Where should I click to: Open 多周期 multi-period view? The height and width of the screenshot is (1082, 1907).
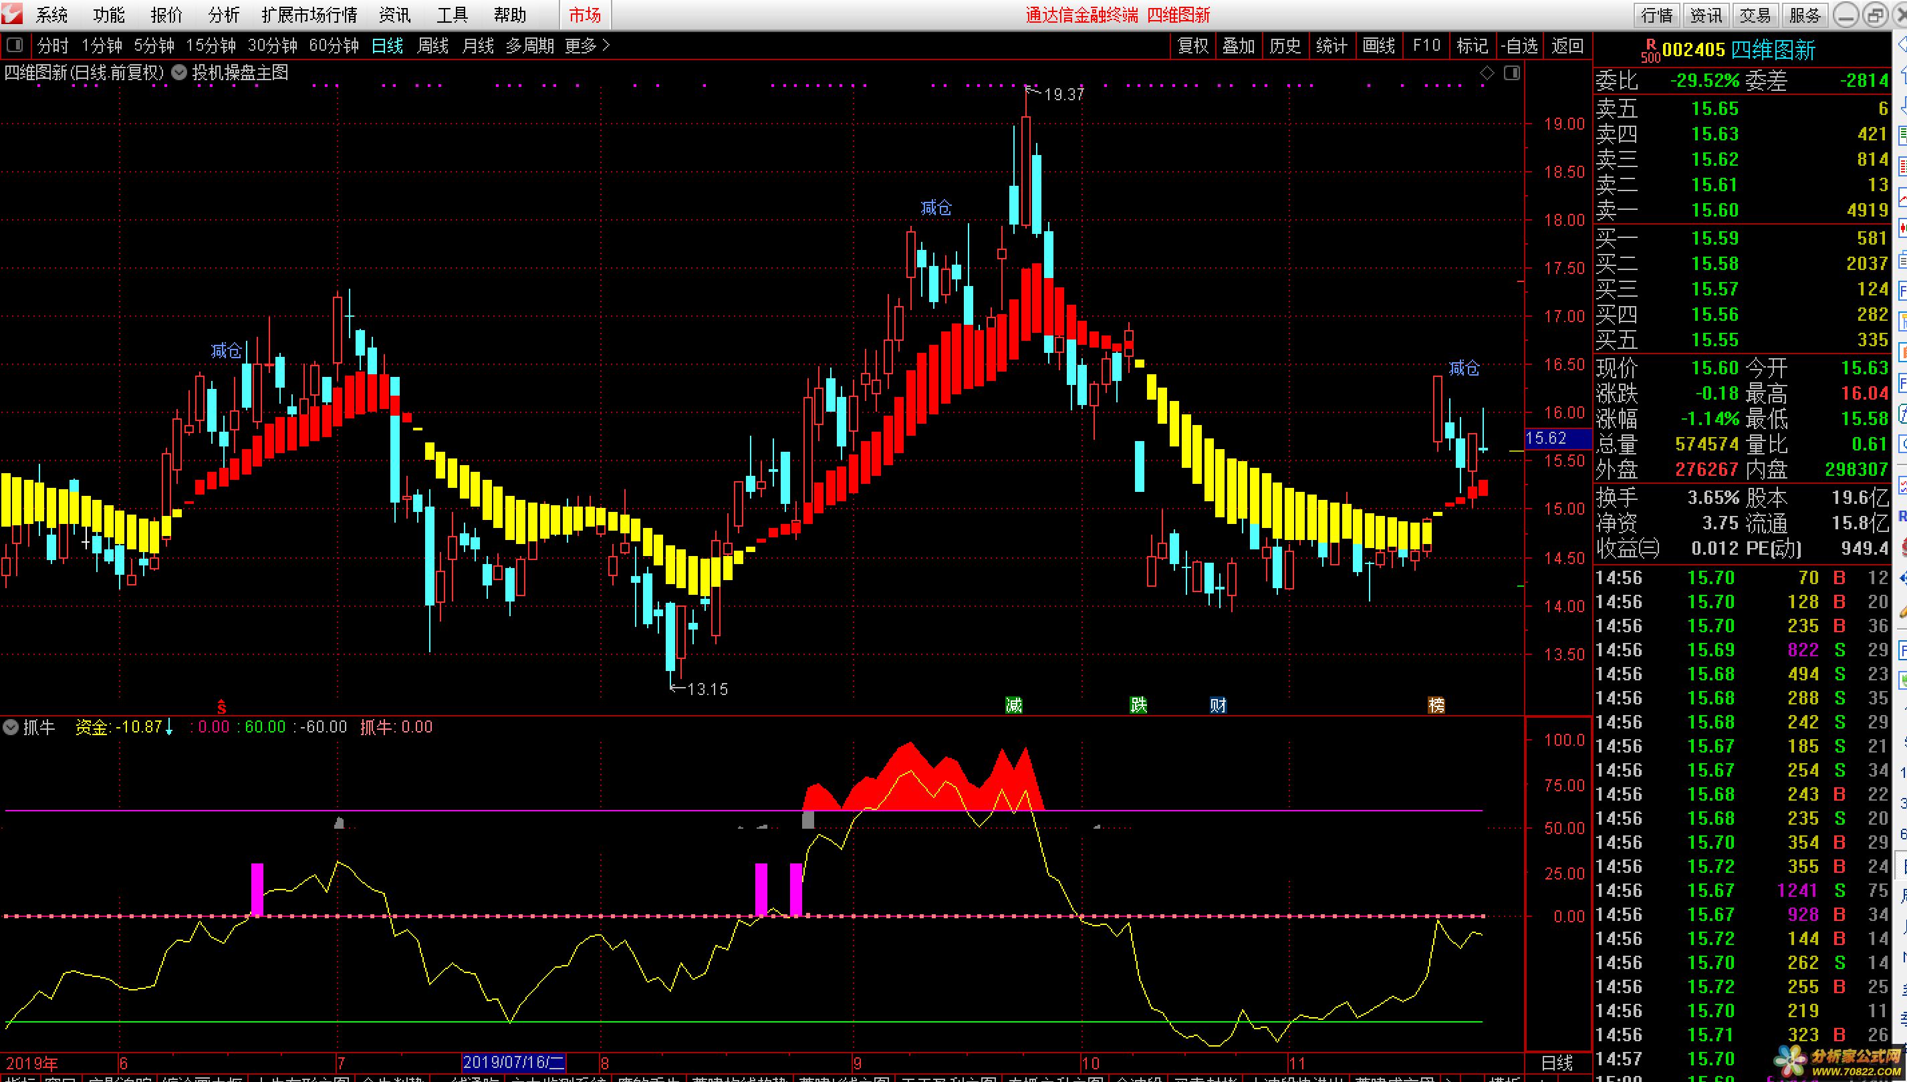pos(530,46)
